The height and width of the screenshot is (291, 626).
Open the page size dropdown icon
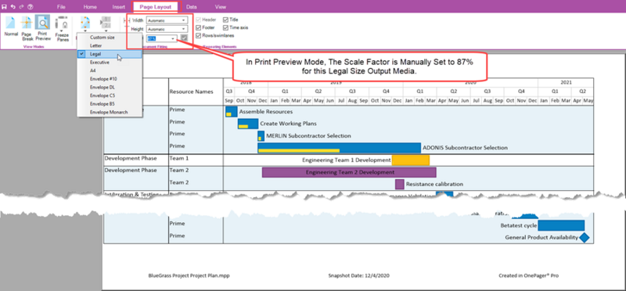(x=85, y=24)
